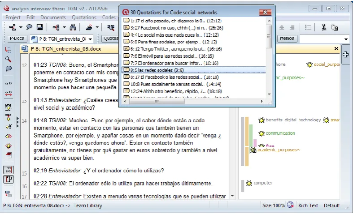This screenshot has height=214, width=353.
Task: Expand the Memos dropdown list arrow
Action: click(346, 39)
